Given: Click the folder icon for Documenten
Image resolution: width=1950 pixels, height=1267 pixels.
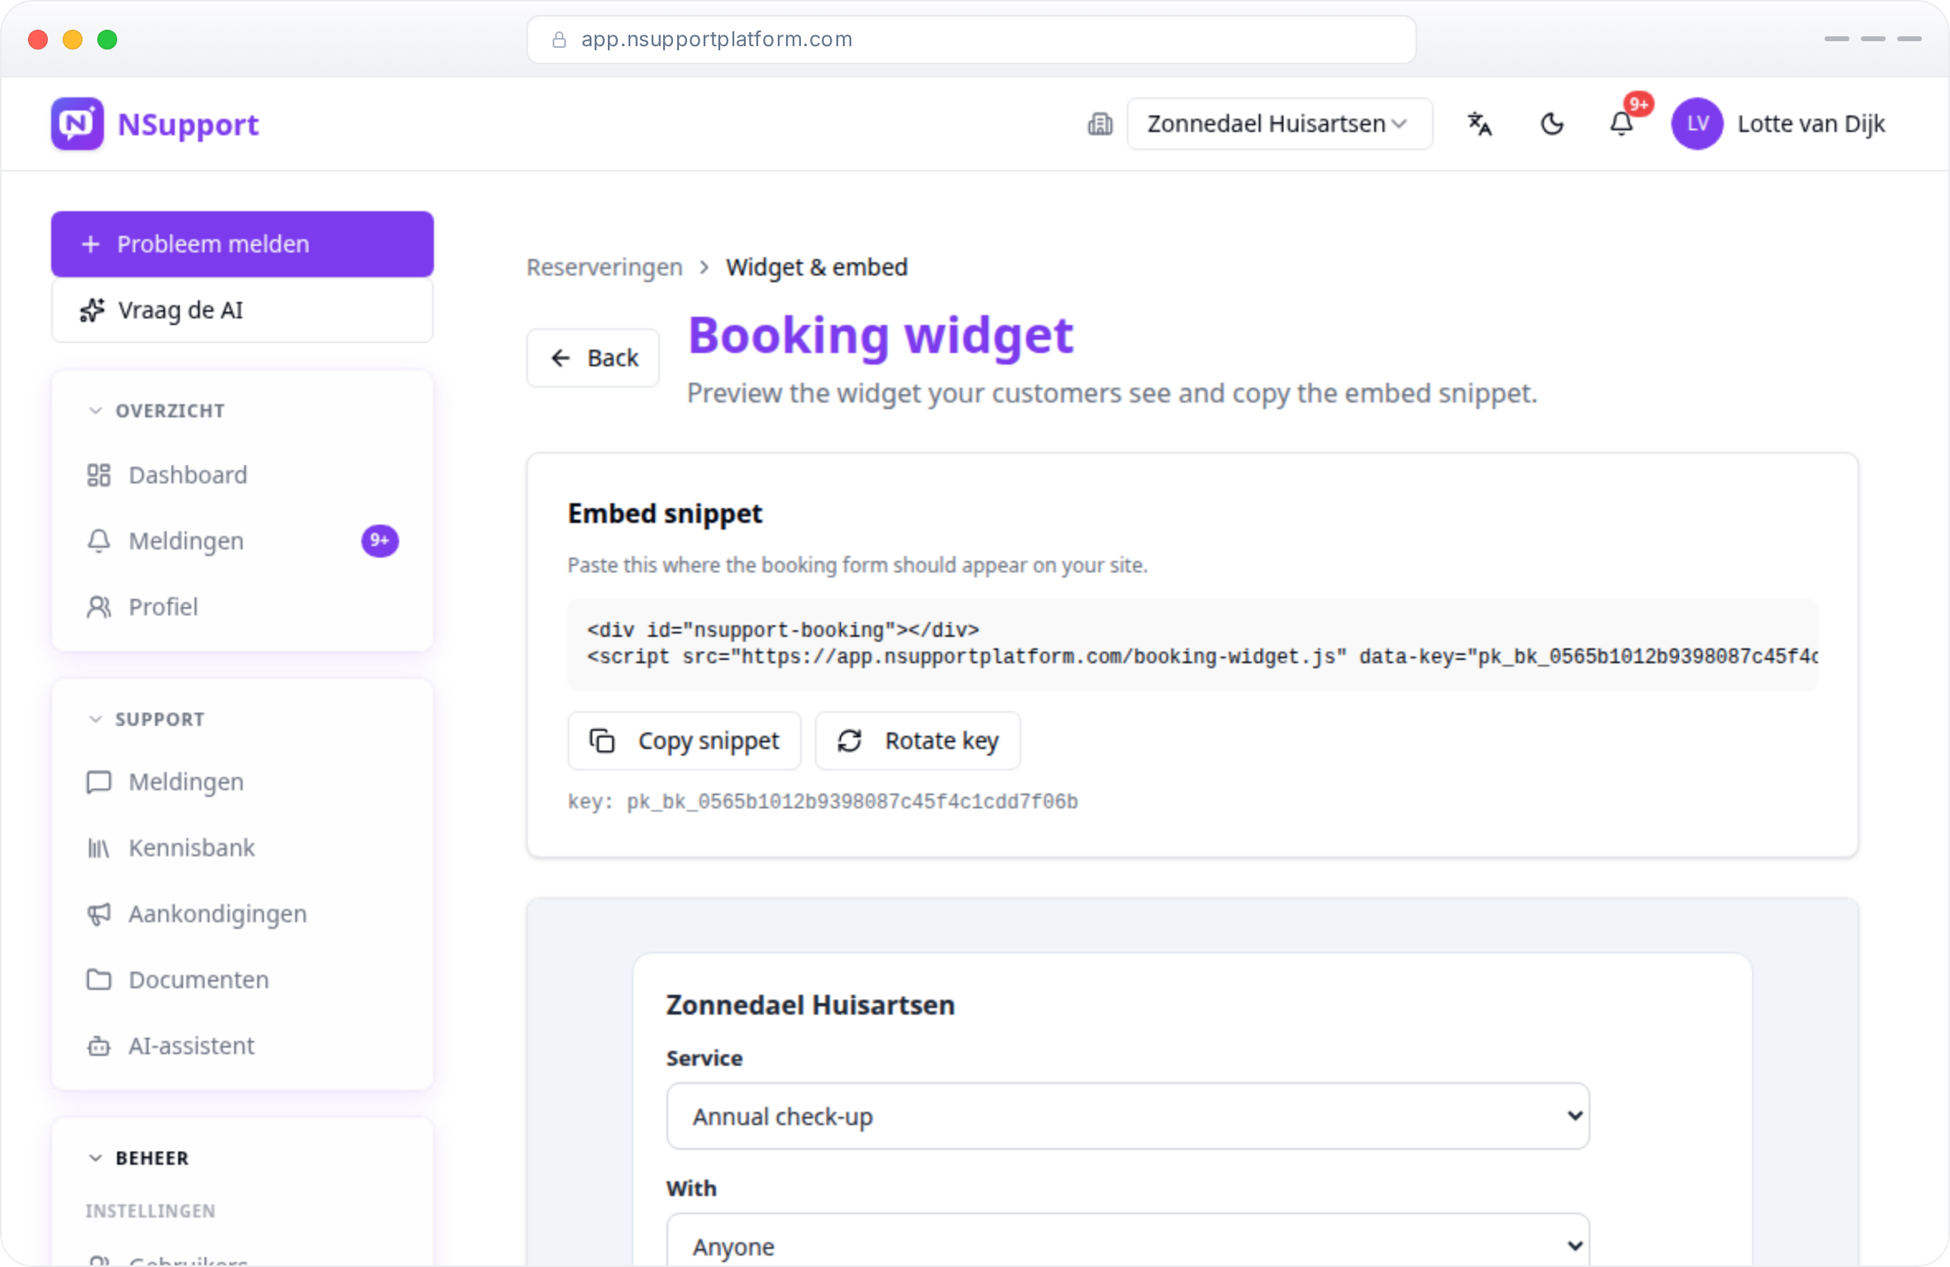Looking at the screenshot, I should point(99,980).
